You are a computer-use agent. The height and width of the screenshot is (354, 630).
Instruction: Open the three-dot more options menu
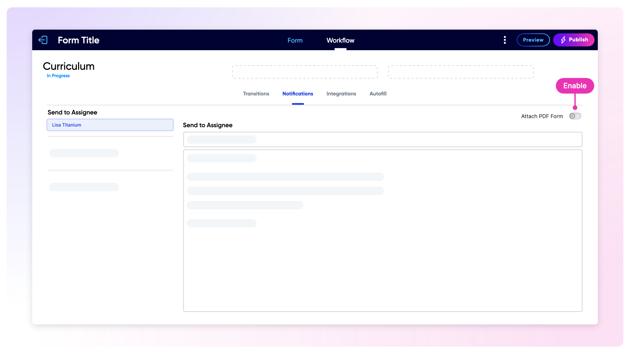coord(505,40)
